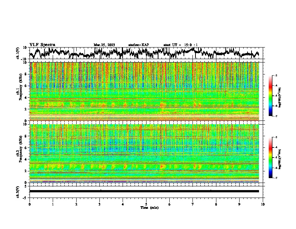The height and width of the screenshot is (229, 296).
Task: Click the 'station=KAP' label
Action: point(139,45)
